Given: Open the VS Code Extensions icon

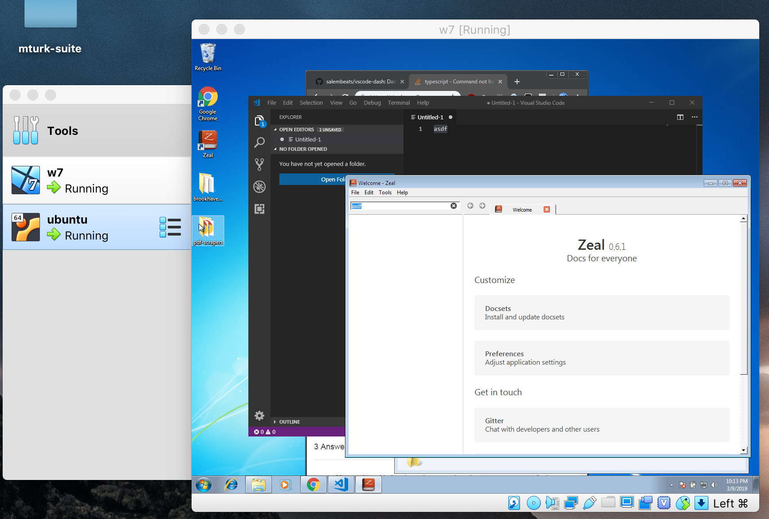Looking at the screenshot, I should pyautogui.click(x=259, y=209).
